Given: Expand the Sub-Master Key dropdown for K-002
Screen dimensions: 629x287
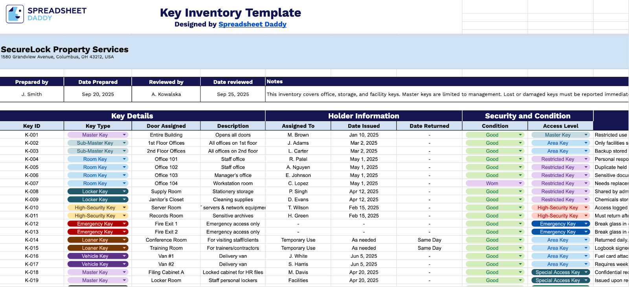Looking at the screenshot, I should coord(125,143).
